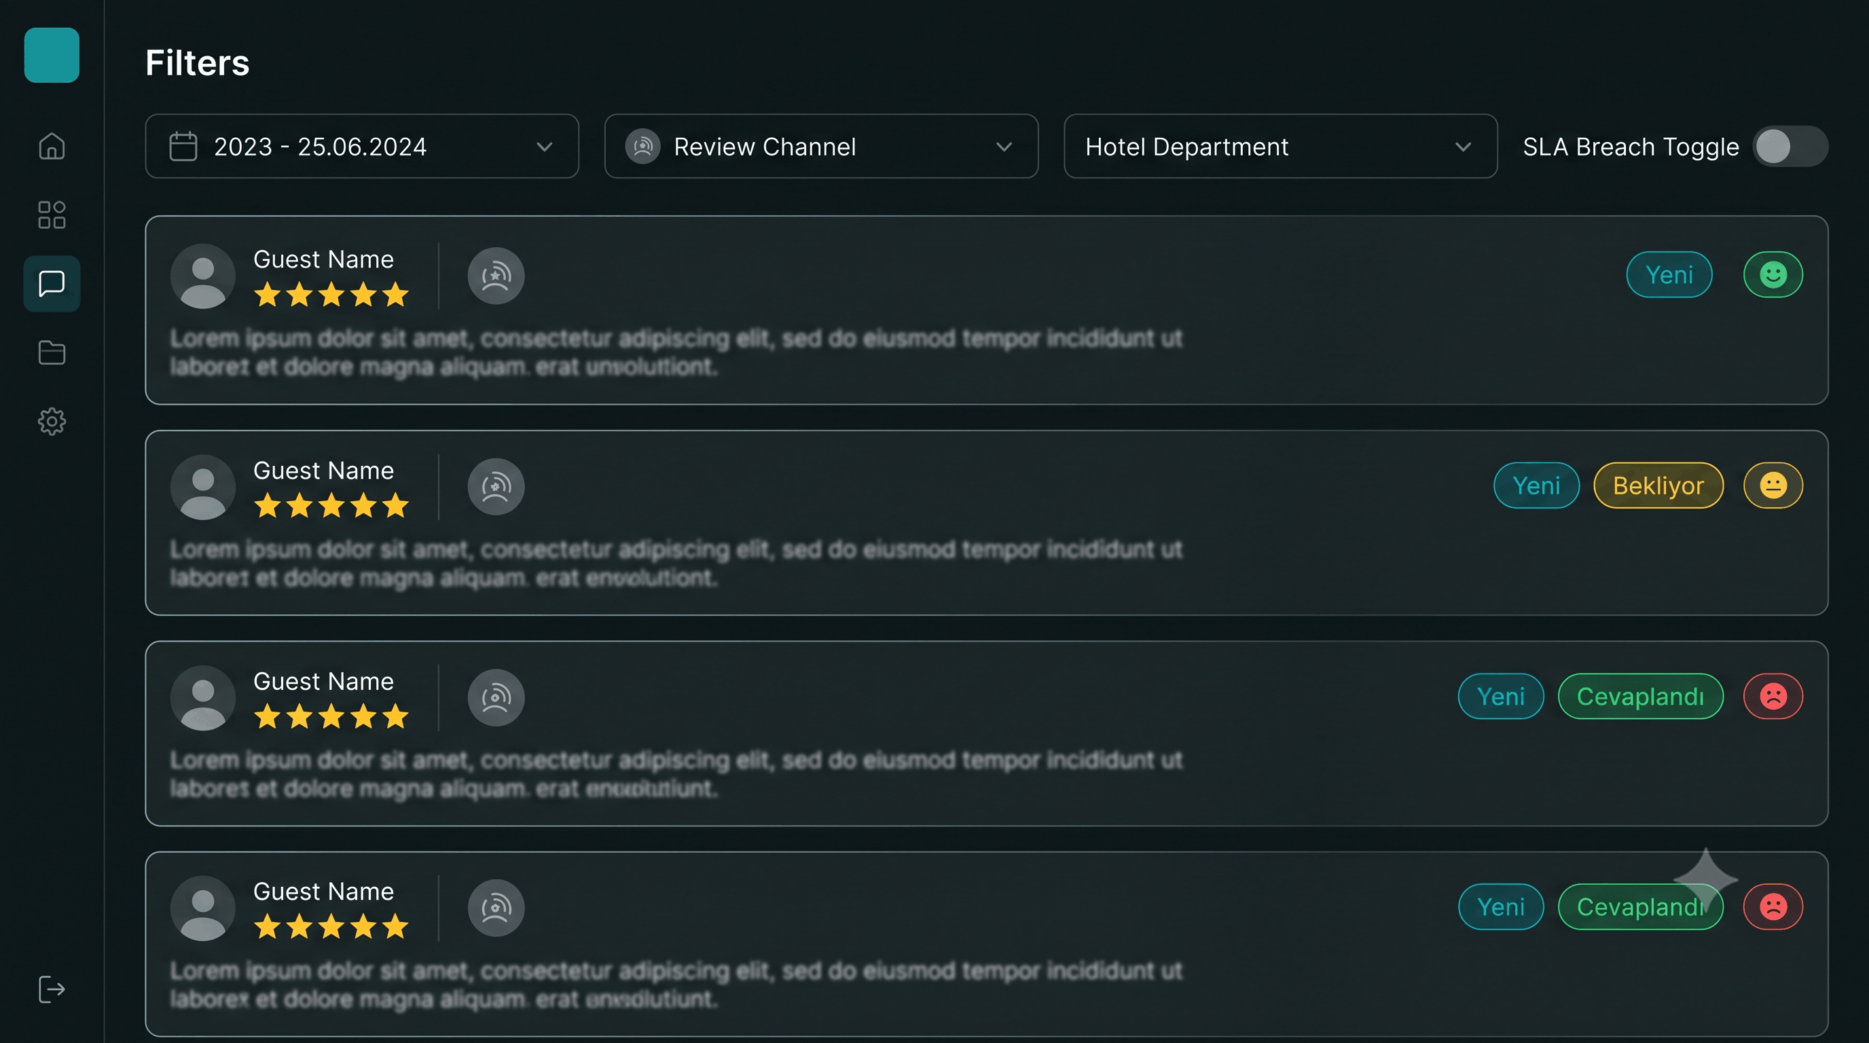The image size is (1869, 1043).
Task: Click Guest Name on last review
Action: coord(323,892)
